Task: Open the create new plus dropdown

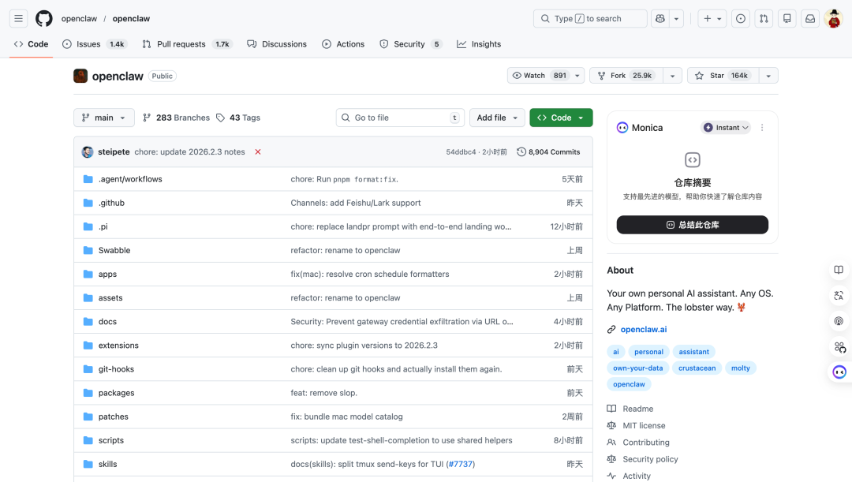Action: tap(712, 18)
